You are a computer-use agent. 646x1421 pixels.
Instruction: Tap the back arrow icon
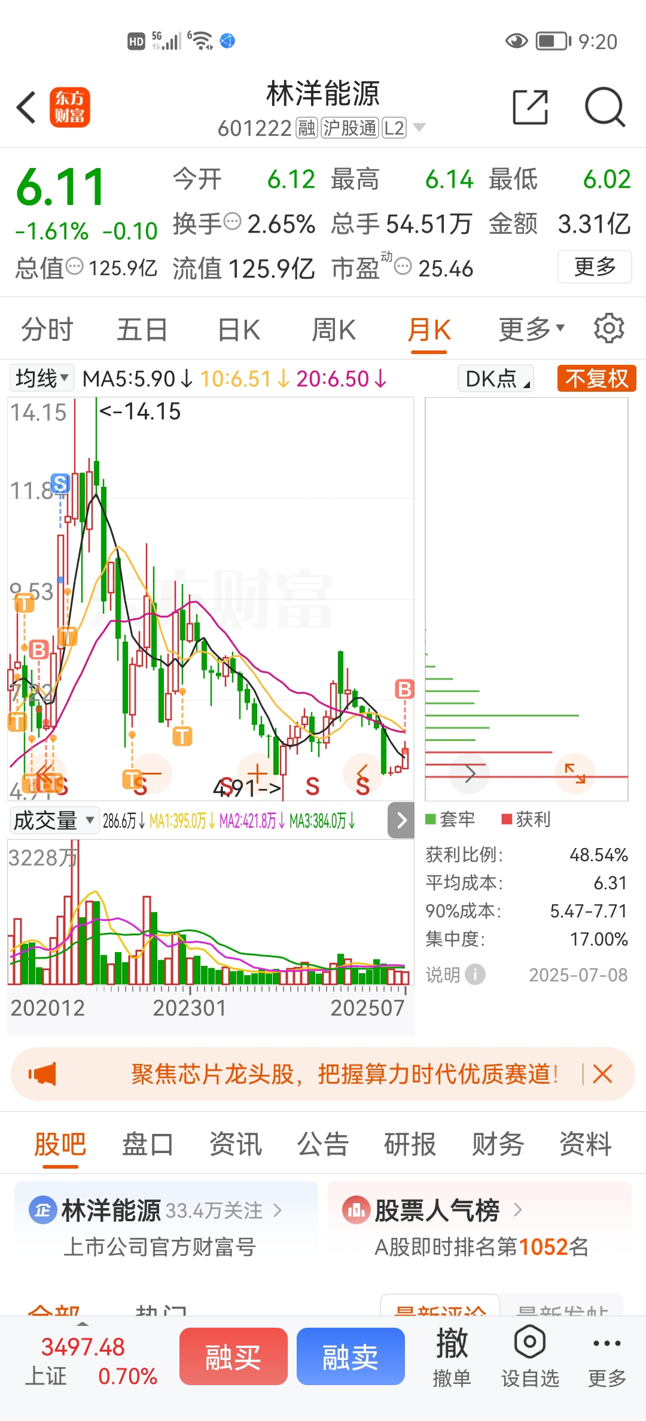pos(26,108)
